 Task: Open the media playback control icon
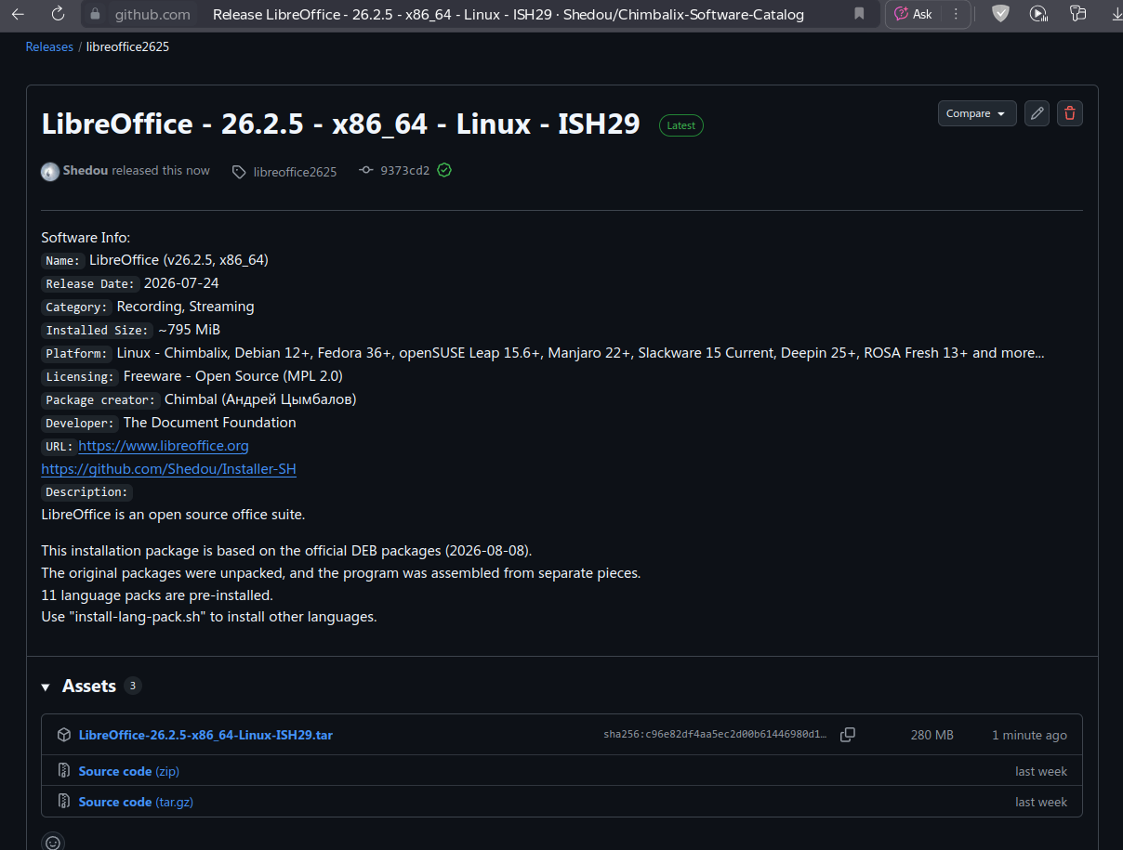click(x=1039, y=14)
